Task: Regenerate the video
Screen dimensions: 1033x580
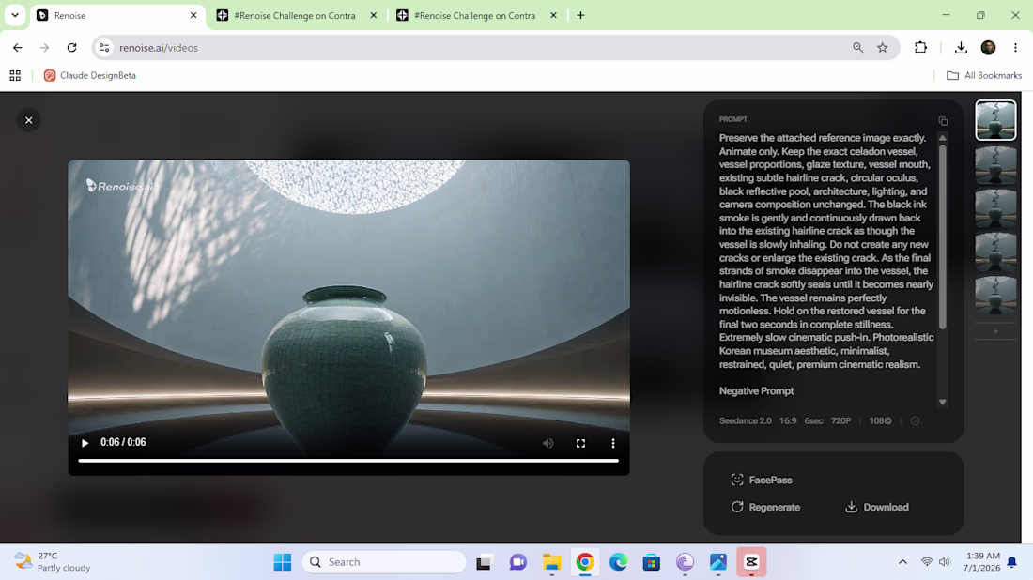Action: coord(765,507)
